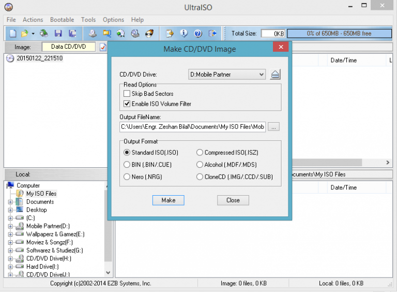397x292 pixels.
Task: Open the dropdown arrow beside Open icon
Action: (x=33, y=34)
